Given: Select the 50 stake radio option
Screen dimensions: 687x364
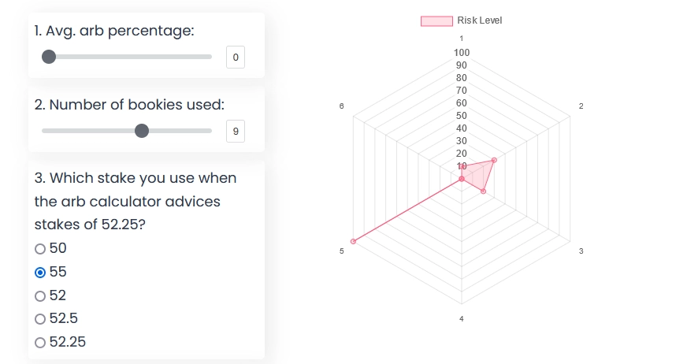Looking at the screenshot, I should [x=40, y=249].
